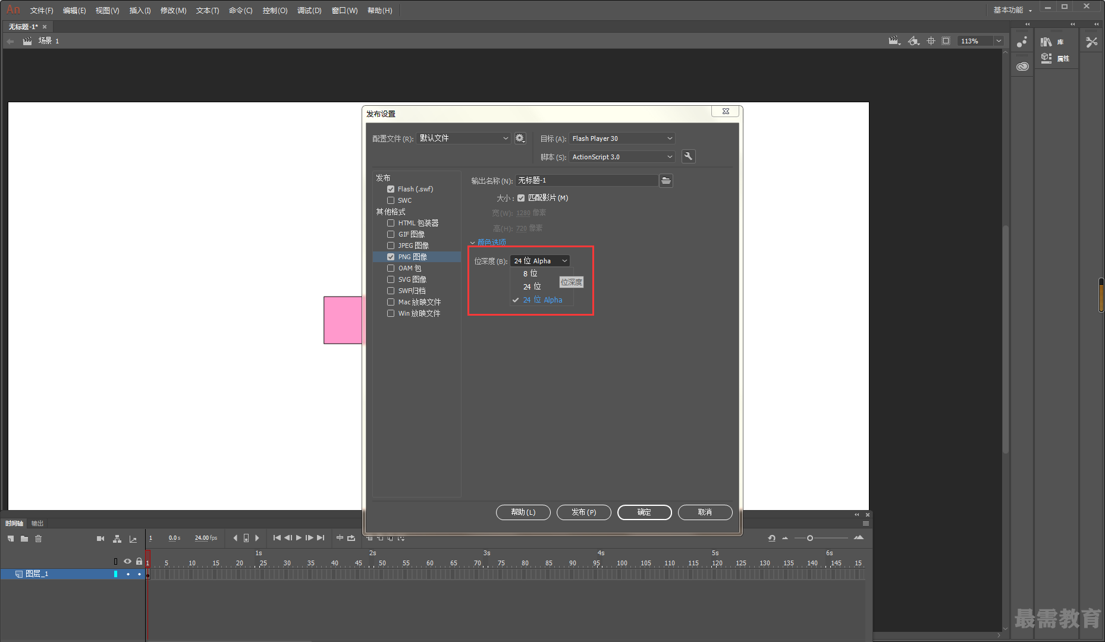Image resolution: width=1105 pixels, height=642 pixels.
Task: Uncheck the 匹配影片 checkbox
Action: coord(521,198)
